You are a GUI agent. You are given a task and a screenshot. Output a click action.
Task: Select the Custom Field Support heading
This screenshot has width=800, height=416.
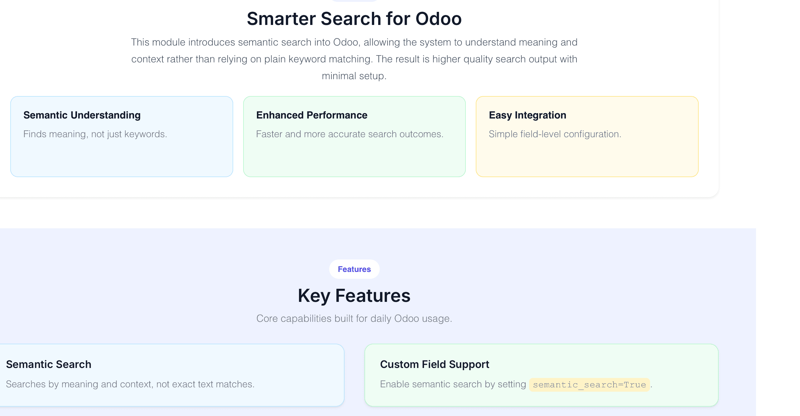(x=435, y=364)
